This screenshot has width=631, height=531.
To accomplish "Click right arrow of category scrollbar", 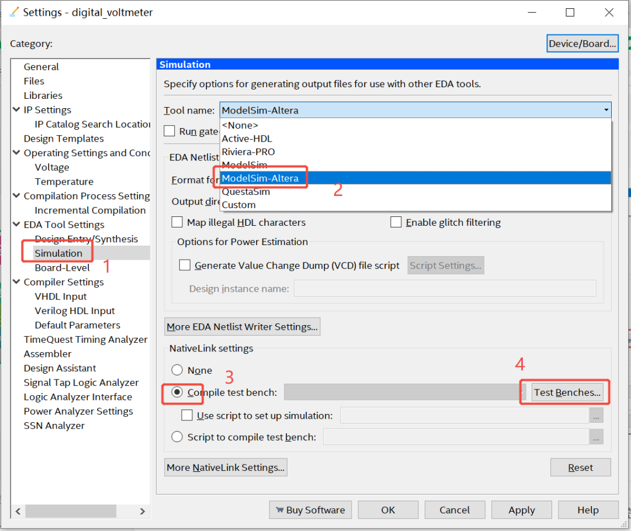I will click(142, 511).
